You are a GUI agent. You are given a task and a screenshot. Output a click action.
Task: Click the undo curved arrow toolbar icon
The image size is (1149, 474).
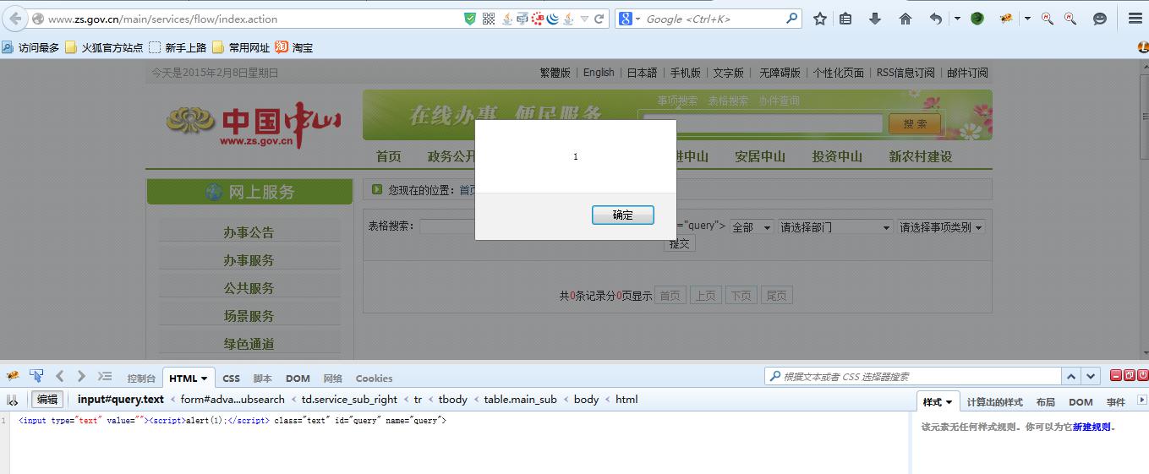[935, 19]
